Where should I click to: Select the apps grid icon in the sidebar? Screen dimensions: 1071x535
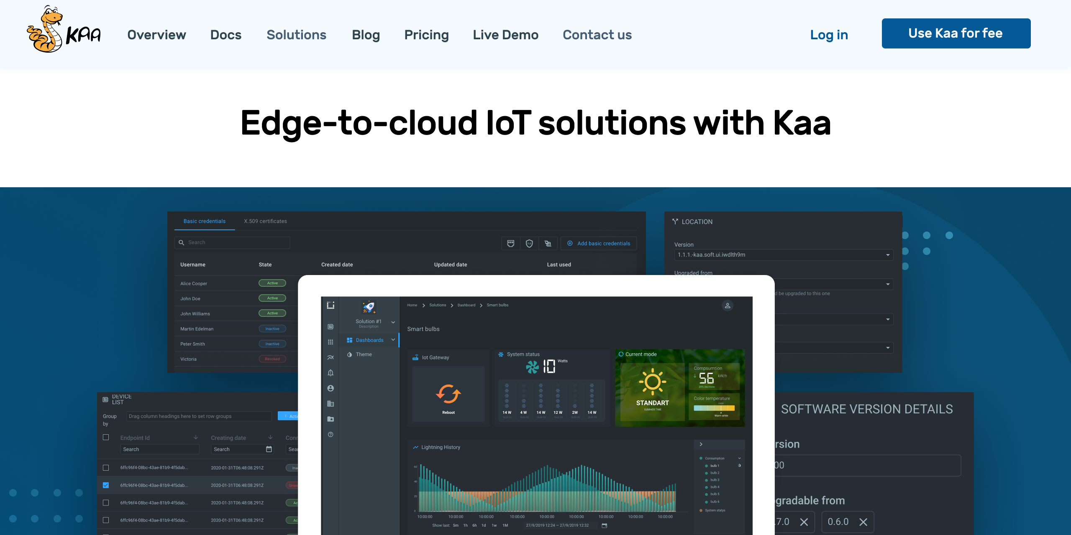point(331,341)
